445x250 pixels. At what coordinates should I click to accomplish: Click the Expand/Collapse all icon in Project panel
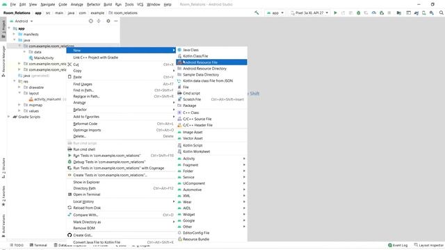[x=99, y=21]
